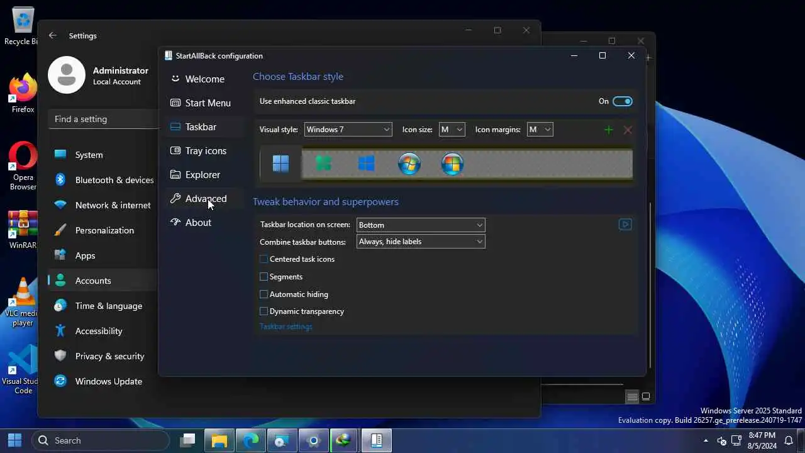Open Firefox from the desktop shortcut

coord(23,94)
